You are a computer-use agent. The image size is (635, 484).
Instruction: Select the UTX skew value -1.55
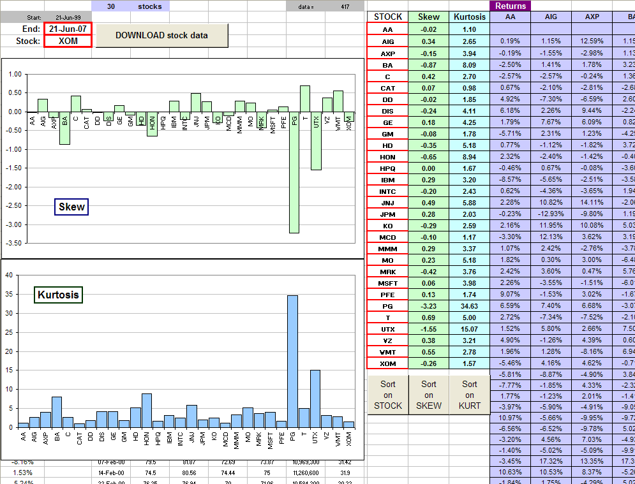coord(428,330)
